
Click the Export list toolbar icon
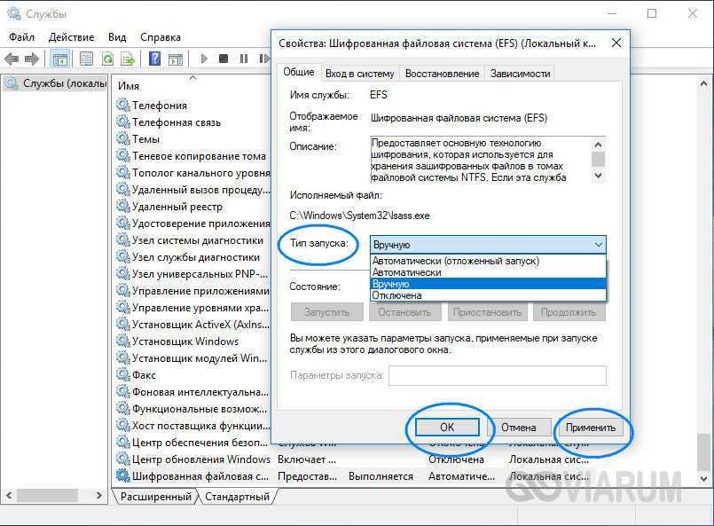[x=128, y=59]
